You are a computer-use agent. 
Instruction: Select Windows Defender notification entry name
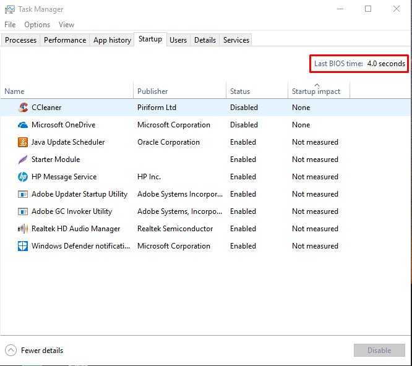[80, 246]
